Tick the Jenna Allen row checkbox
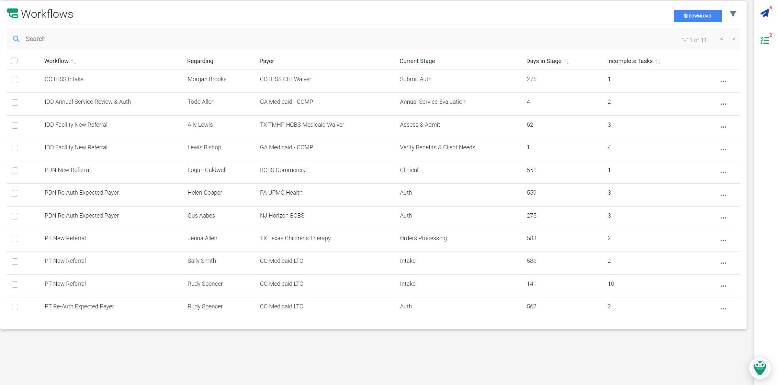 [x=15, y=239]
